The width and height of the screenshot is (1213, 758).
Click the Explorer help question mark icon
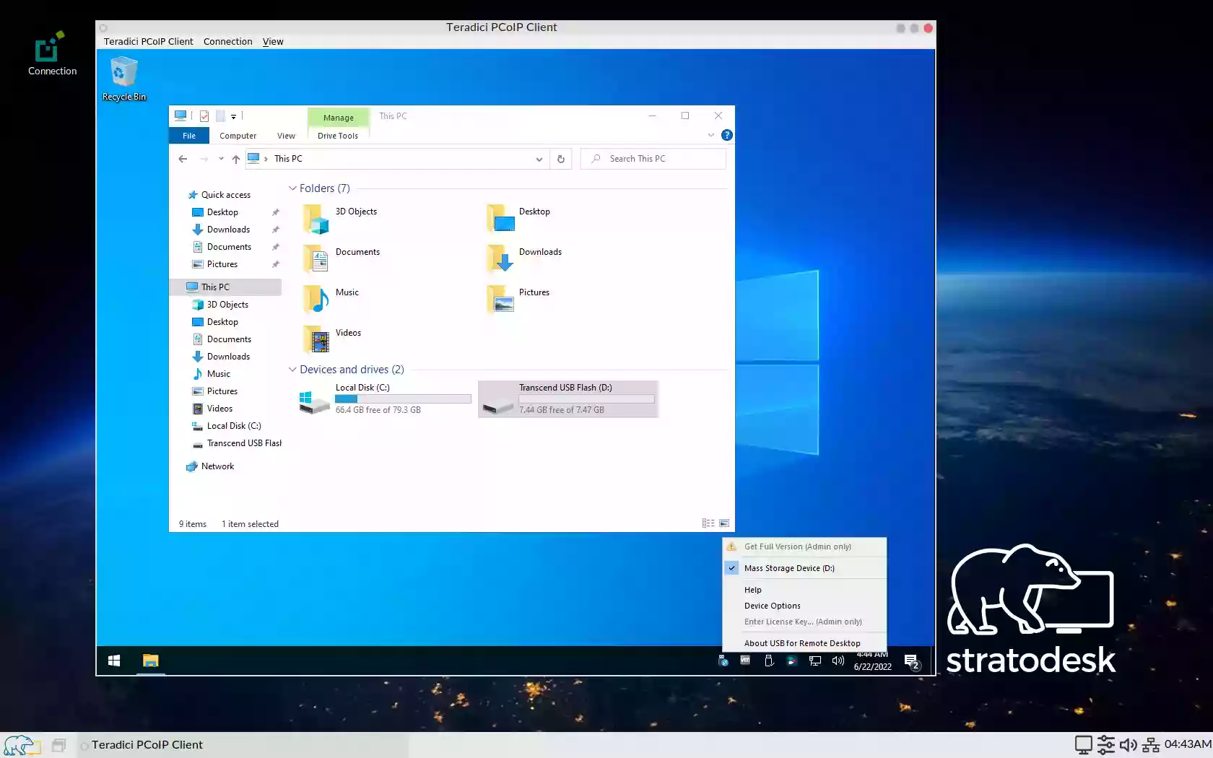tap(726, 135)
